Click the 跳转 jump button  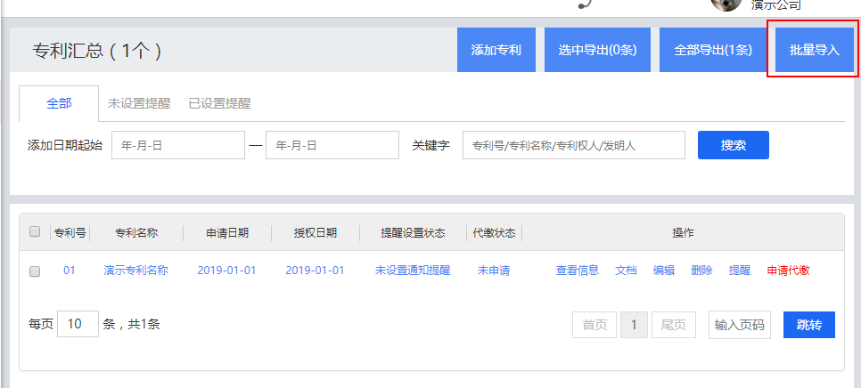pyautogui.click(x=809, y=325)
